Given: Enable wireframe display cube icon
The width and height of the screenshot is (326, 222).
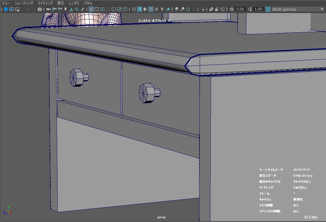Looking at the screenshot, I should (x=134, y=9).
